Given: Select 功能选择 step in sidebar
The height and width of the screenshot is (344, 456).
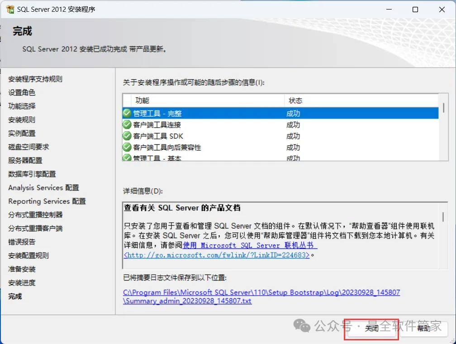Looking at the screenshot, I should pyautogui.click(x=22, y=106).
